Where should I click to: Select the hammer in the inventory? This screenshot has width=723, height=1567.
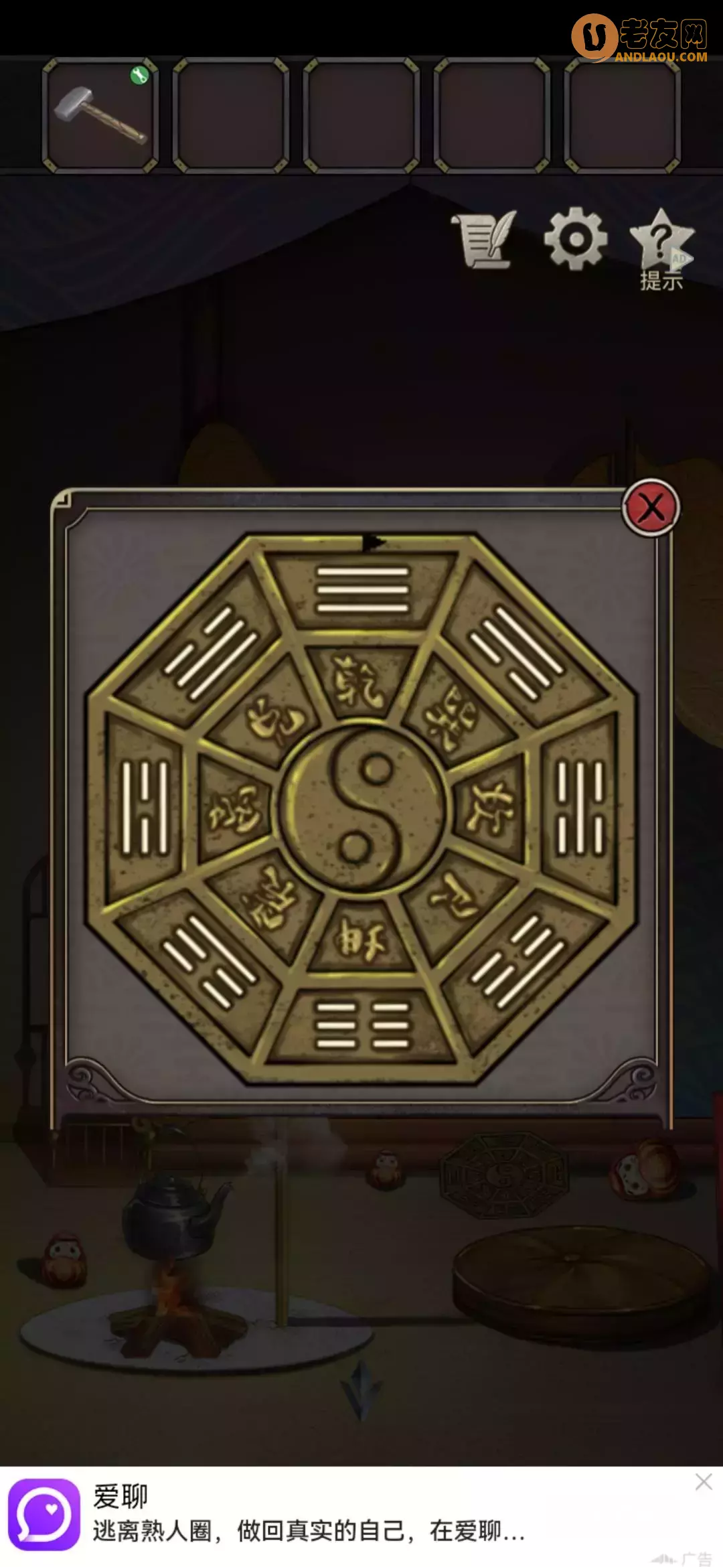pyautogui.click(x=100, y=115)
